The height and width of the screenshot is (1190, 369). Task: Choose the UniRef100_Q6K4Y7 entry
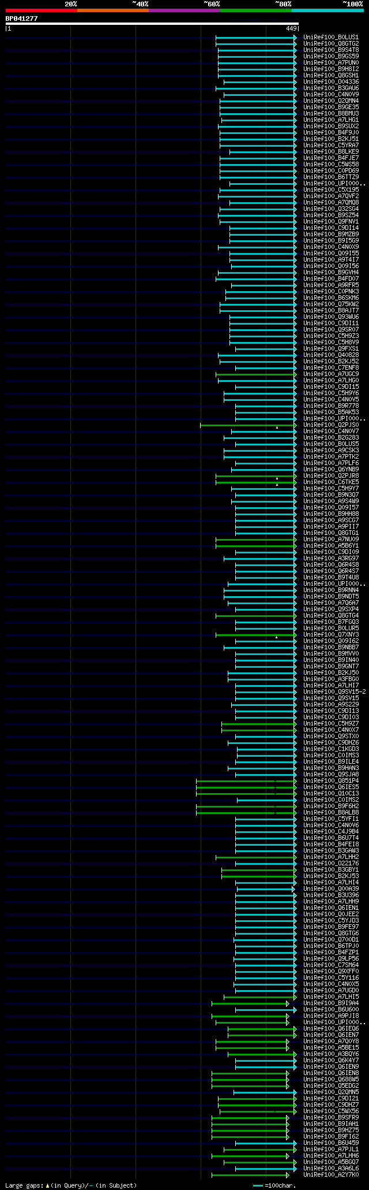(331, 1060)
